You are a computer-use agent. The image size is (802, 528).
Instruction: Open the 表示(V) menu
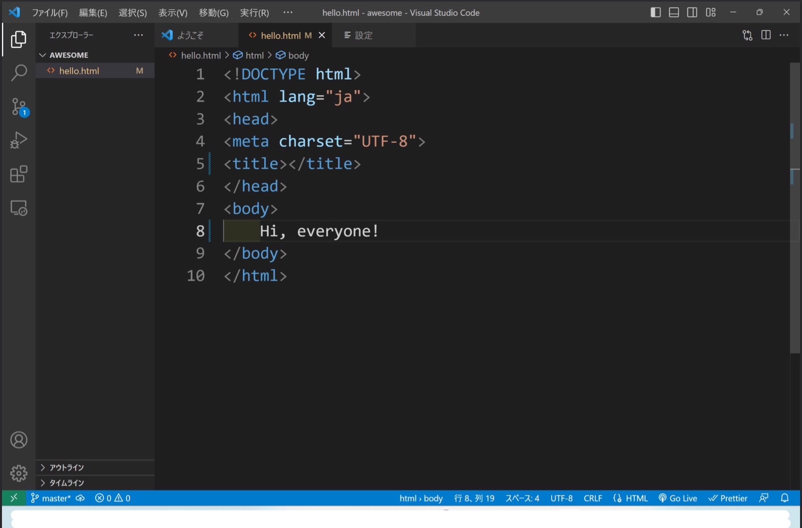173,13
